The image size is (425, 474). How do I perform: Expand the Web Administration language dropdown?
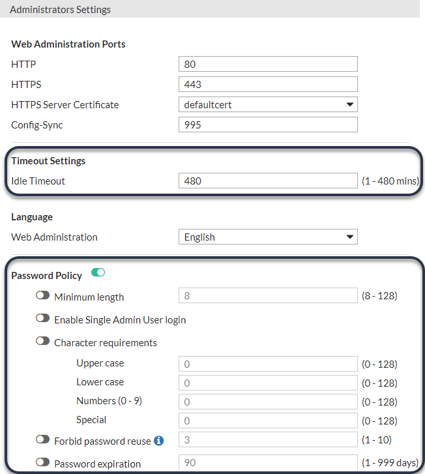point(268,237)
